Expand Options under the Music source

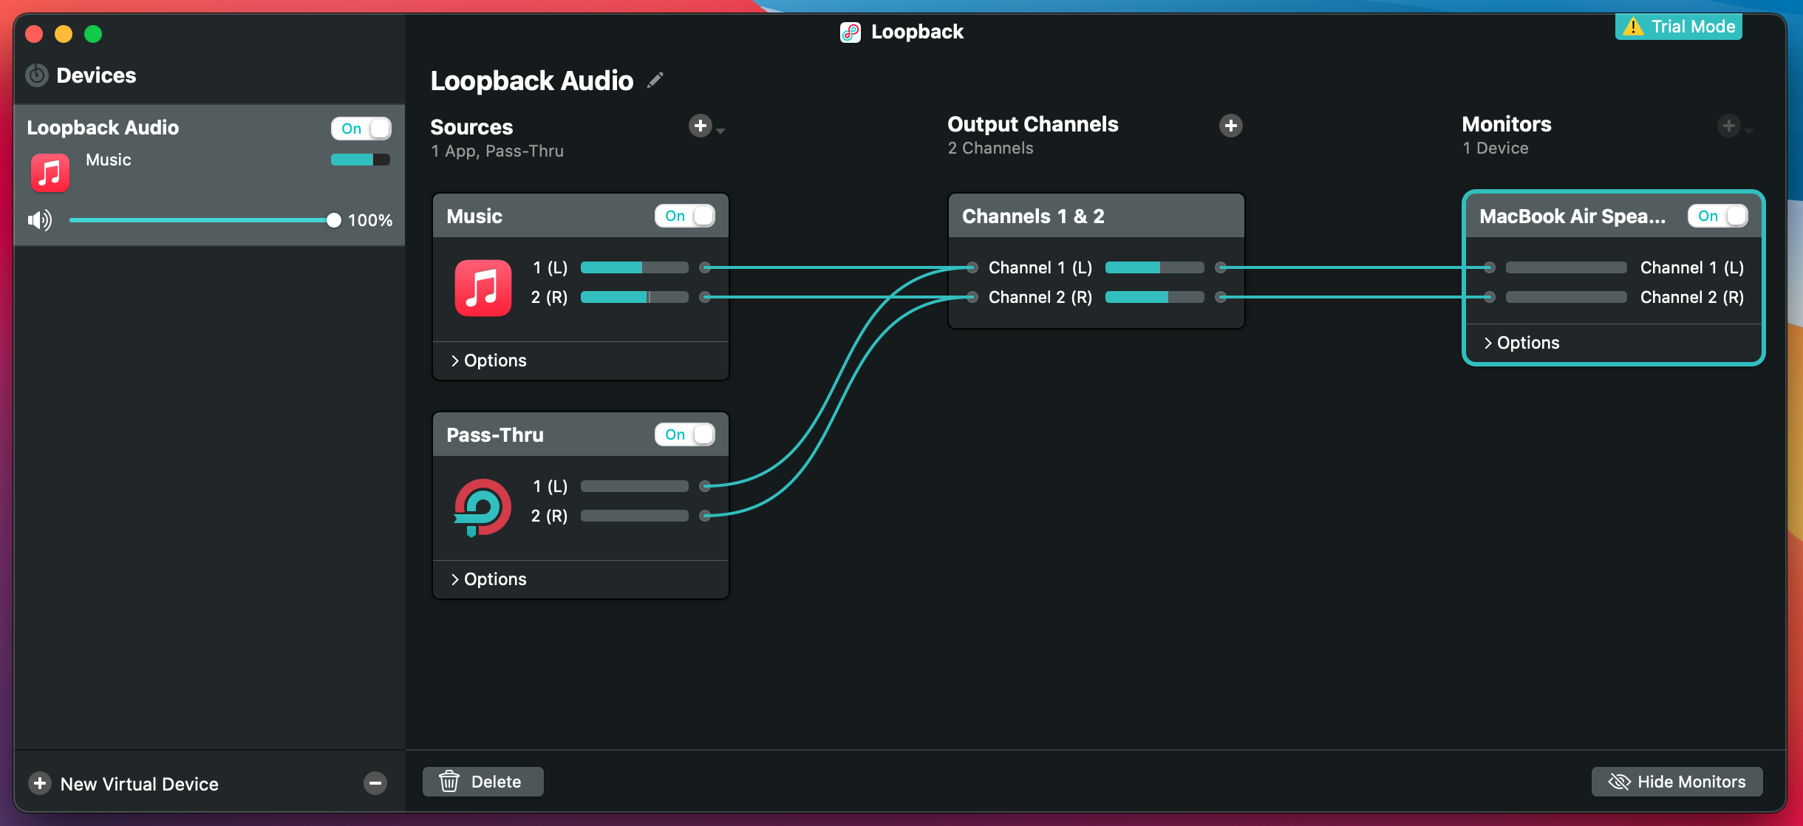pyautogui.click(x=488, y=361)
